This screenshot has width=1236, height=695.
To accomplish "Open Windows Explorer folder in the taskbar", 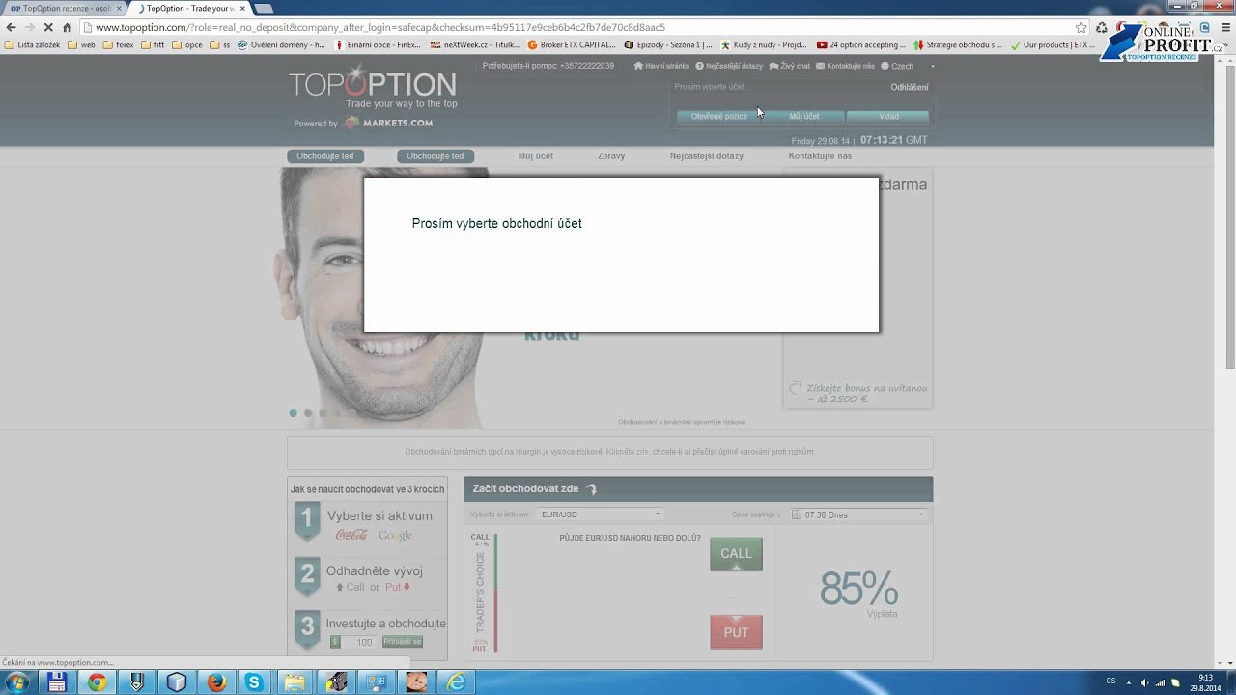I will tap(295, 682).
